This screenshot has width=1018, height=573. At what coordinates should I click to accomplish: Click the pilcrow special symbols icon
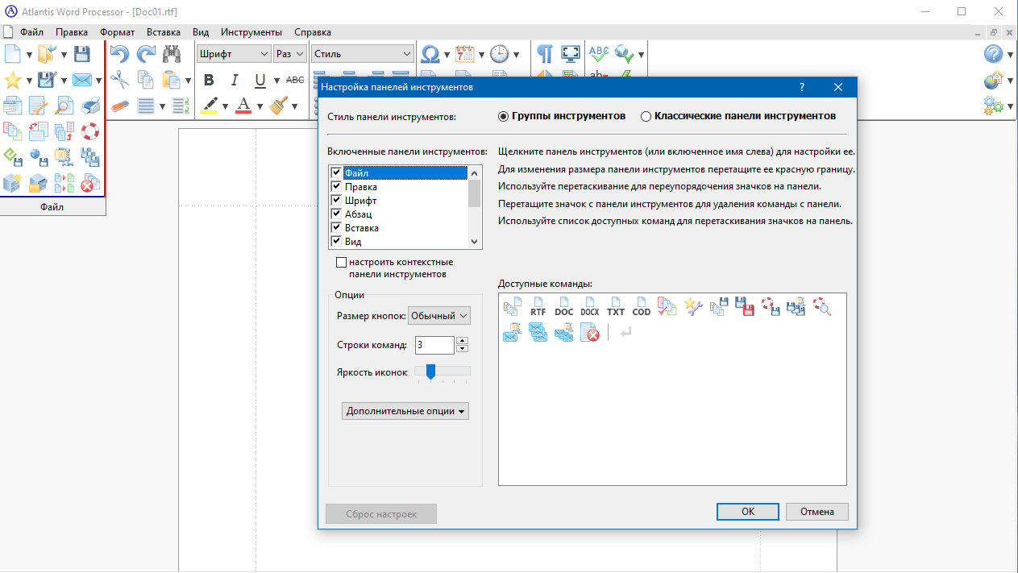(545, 54)
